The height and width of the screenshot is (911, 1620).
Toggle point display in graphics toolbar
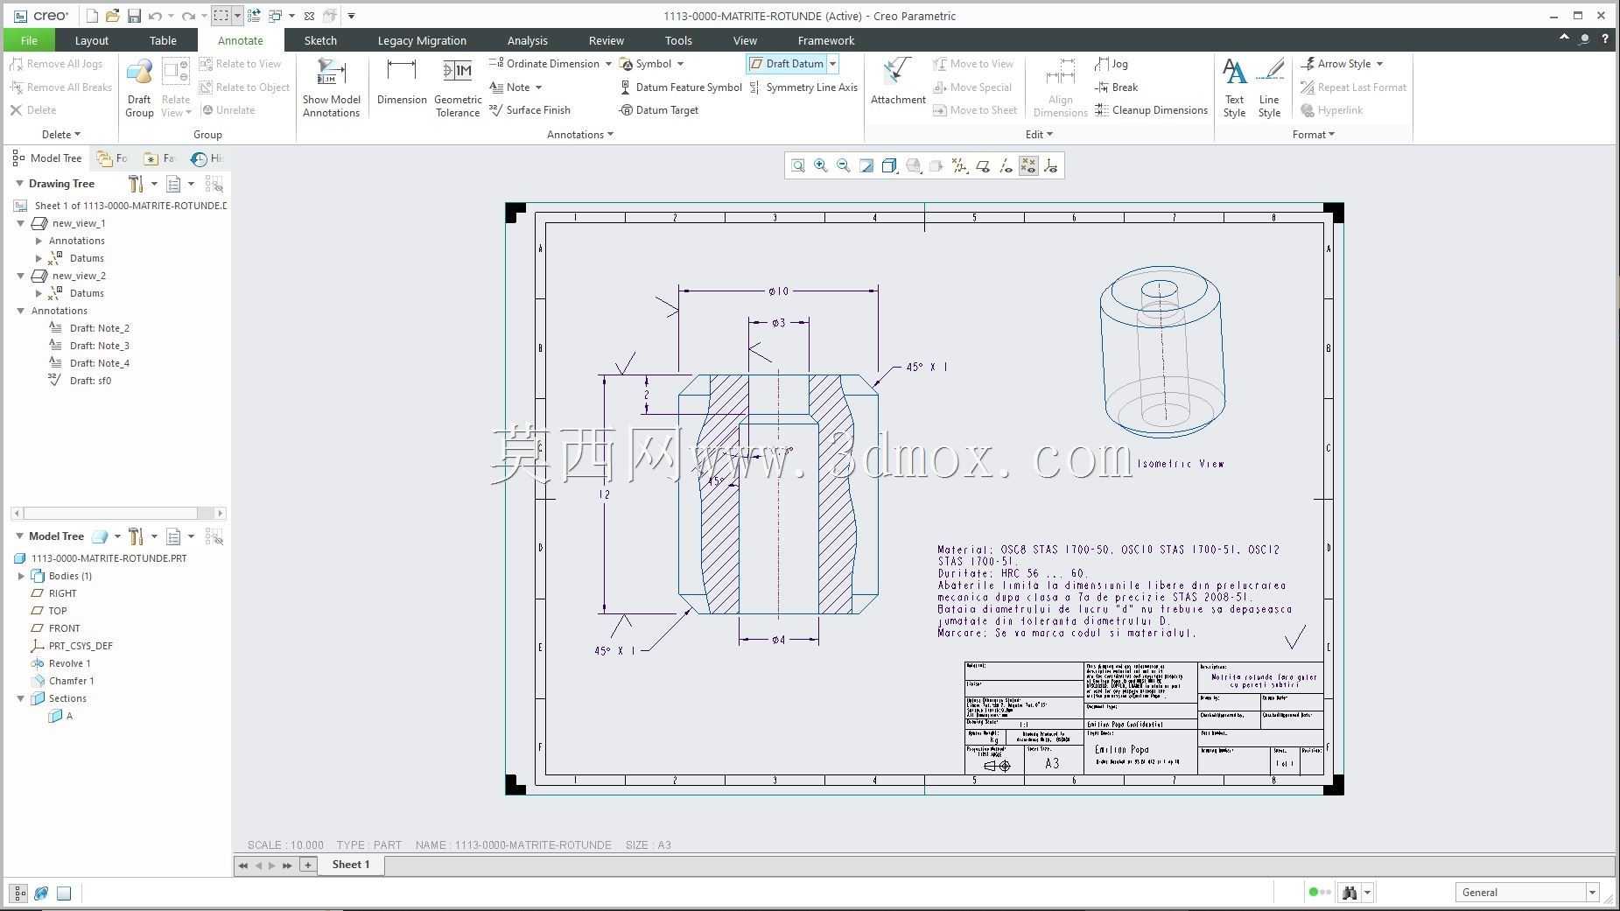coord(1028,166)
